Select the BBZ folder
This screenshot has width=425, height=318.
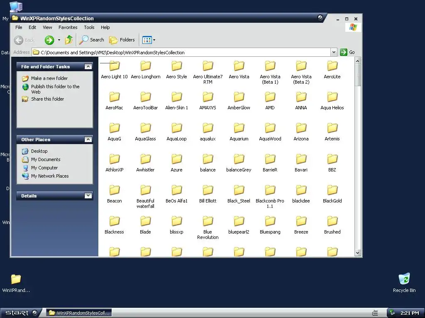pyautogui.click(x=332, y=163)
